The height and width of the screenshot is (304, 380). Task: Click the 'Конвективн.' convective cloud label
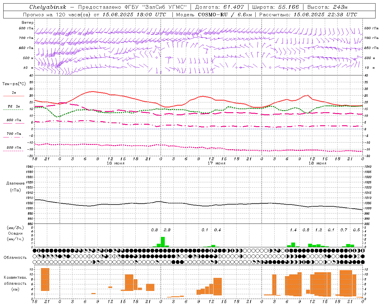tap(15, 278)
